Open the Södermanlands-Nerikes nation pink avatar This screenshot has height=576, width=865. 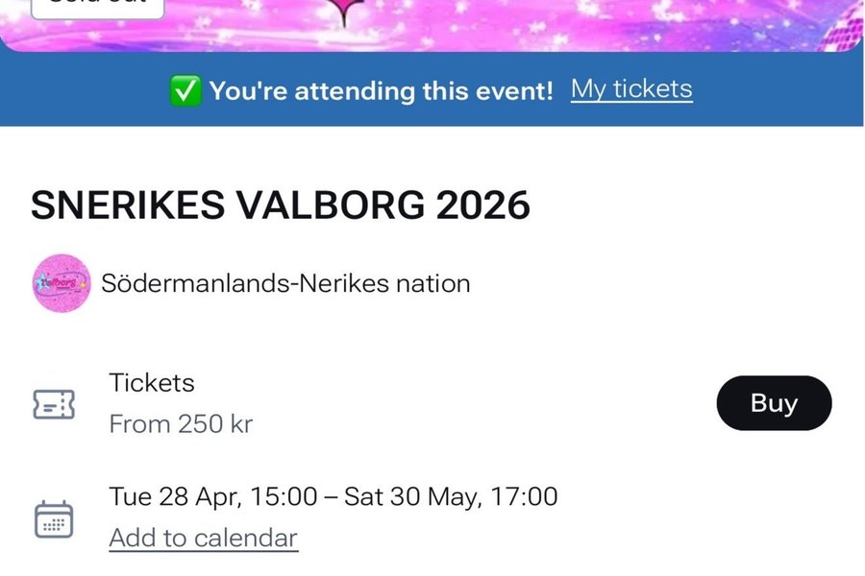(62, 283)
